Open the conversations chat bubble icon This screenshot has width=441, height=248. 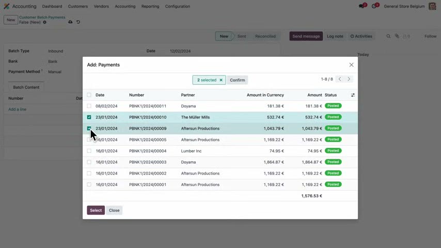361,6
